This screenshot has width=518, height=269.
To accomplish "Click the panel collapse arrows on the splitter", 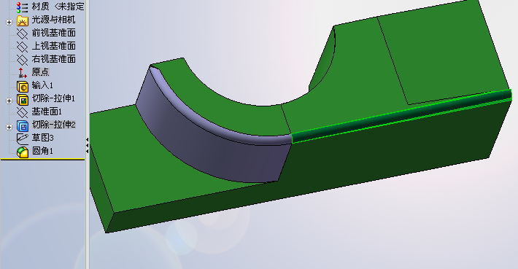I will 88,145.
